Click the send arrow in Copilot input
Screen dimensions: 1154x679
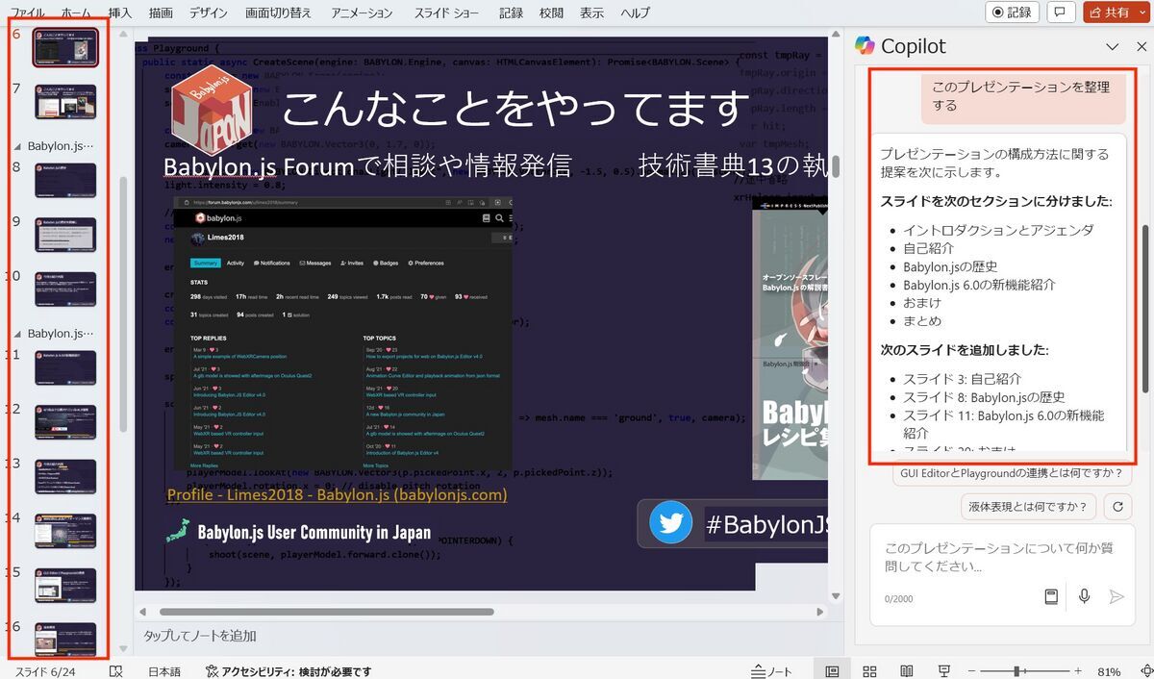pos(1116,596)
